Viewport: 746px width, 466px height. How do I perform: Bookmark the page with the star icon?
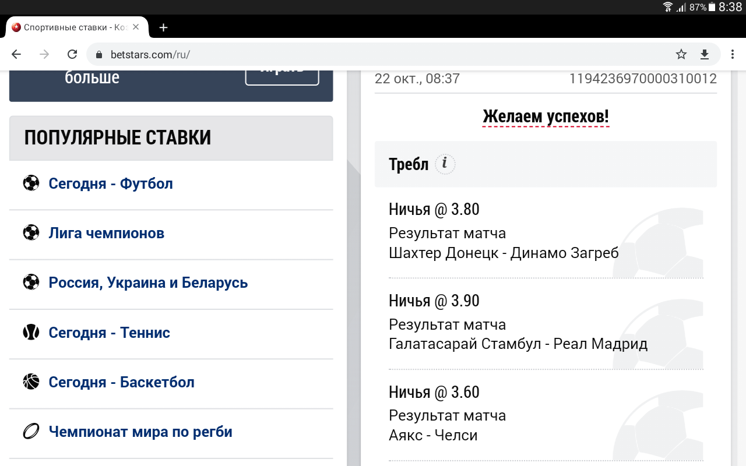click(681, 54)
